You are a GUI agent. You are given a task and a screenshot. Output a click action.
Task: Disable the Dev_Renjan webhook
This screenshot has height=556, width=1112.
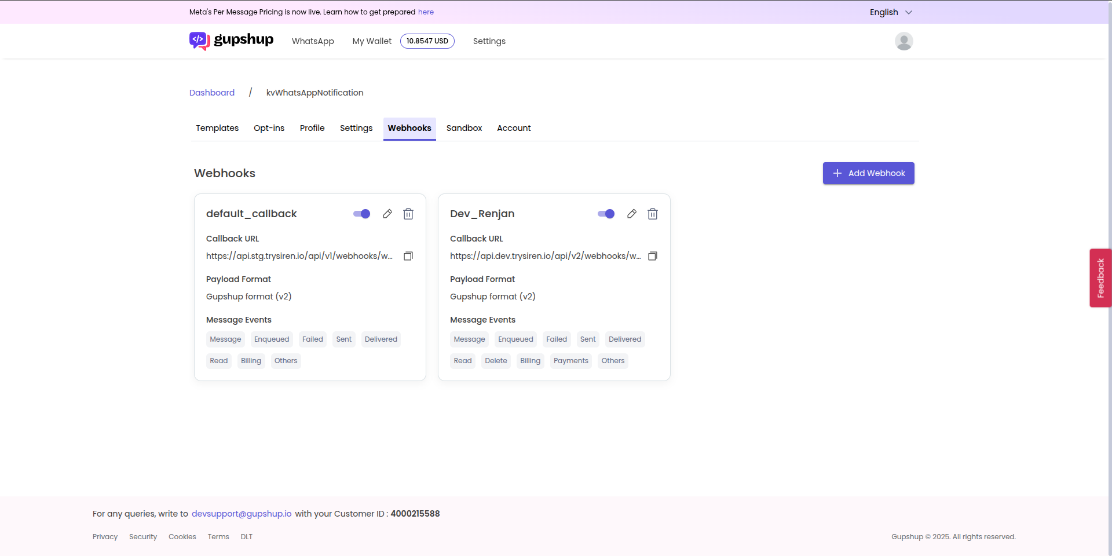click(605, 214)
